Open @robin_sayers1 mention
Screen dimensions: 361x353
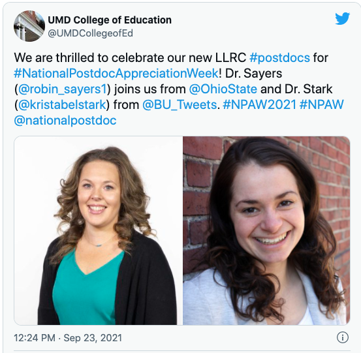[63, 89]
